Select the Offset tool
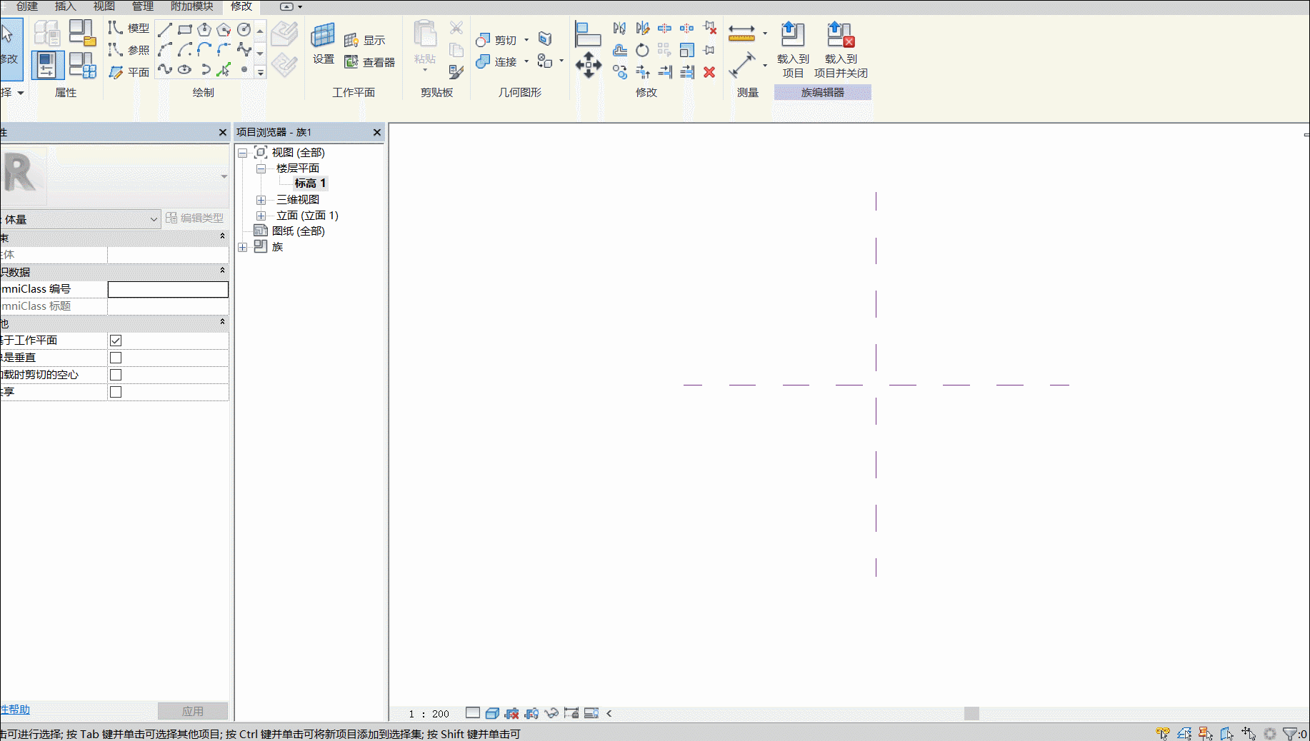 point(620,50)
